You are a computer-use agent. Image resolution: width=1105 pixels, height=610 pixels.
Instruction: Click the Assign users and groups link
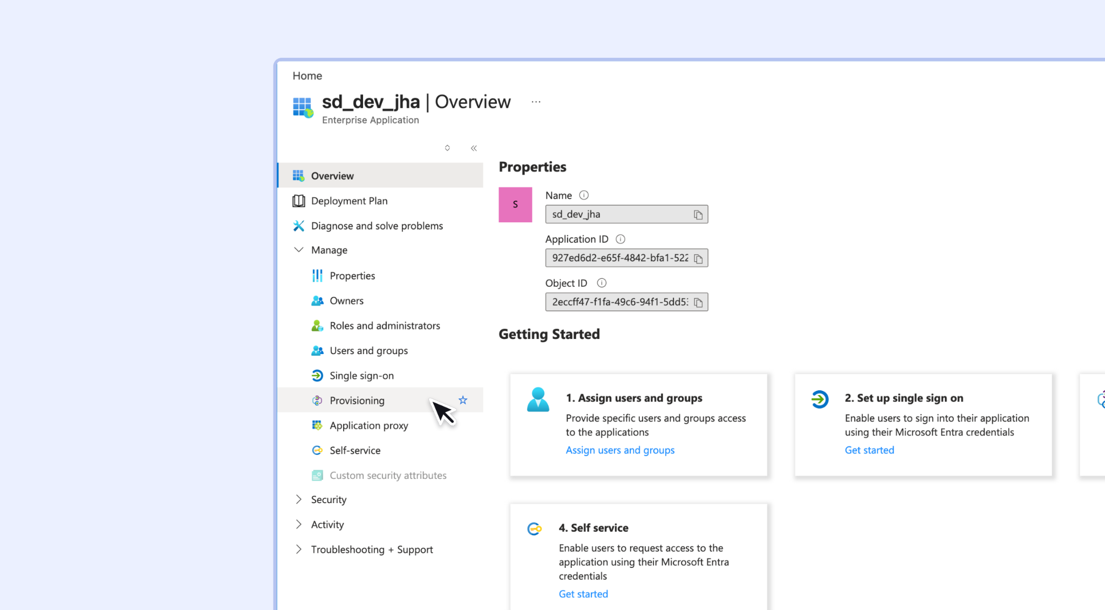click(x=620, y=450)
